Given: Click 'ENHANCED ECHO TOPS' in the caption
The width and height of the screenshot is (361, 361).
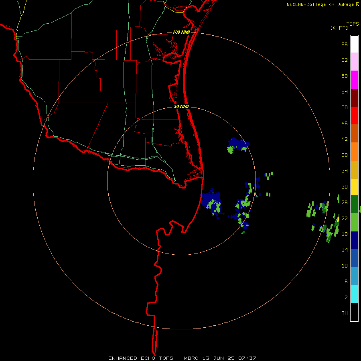Looking at the screenshot, I should 141,358.
